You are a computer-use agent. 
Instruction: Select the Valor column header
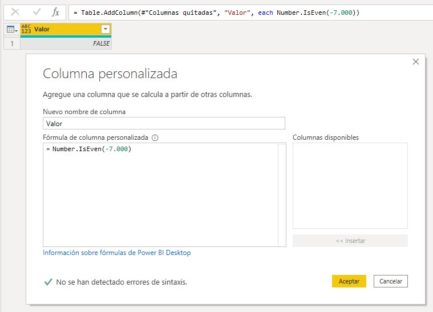(66, 29)
